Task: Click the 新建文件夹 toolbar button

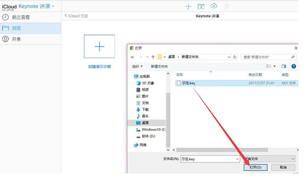Action: [x=159, y=66]
